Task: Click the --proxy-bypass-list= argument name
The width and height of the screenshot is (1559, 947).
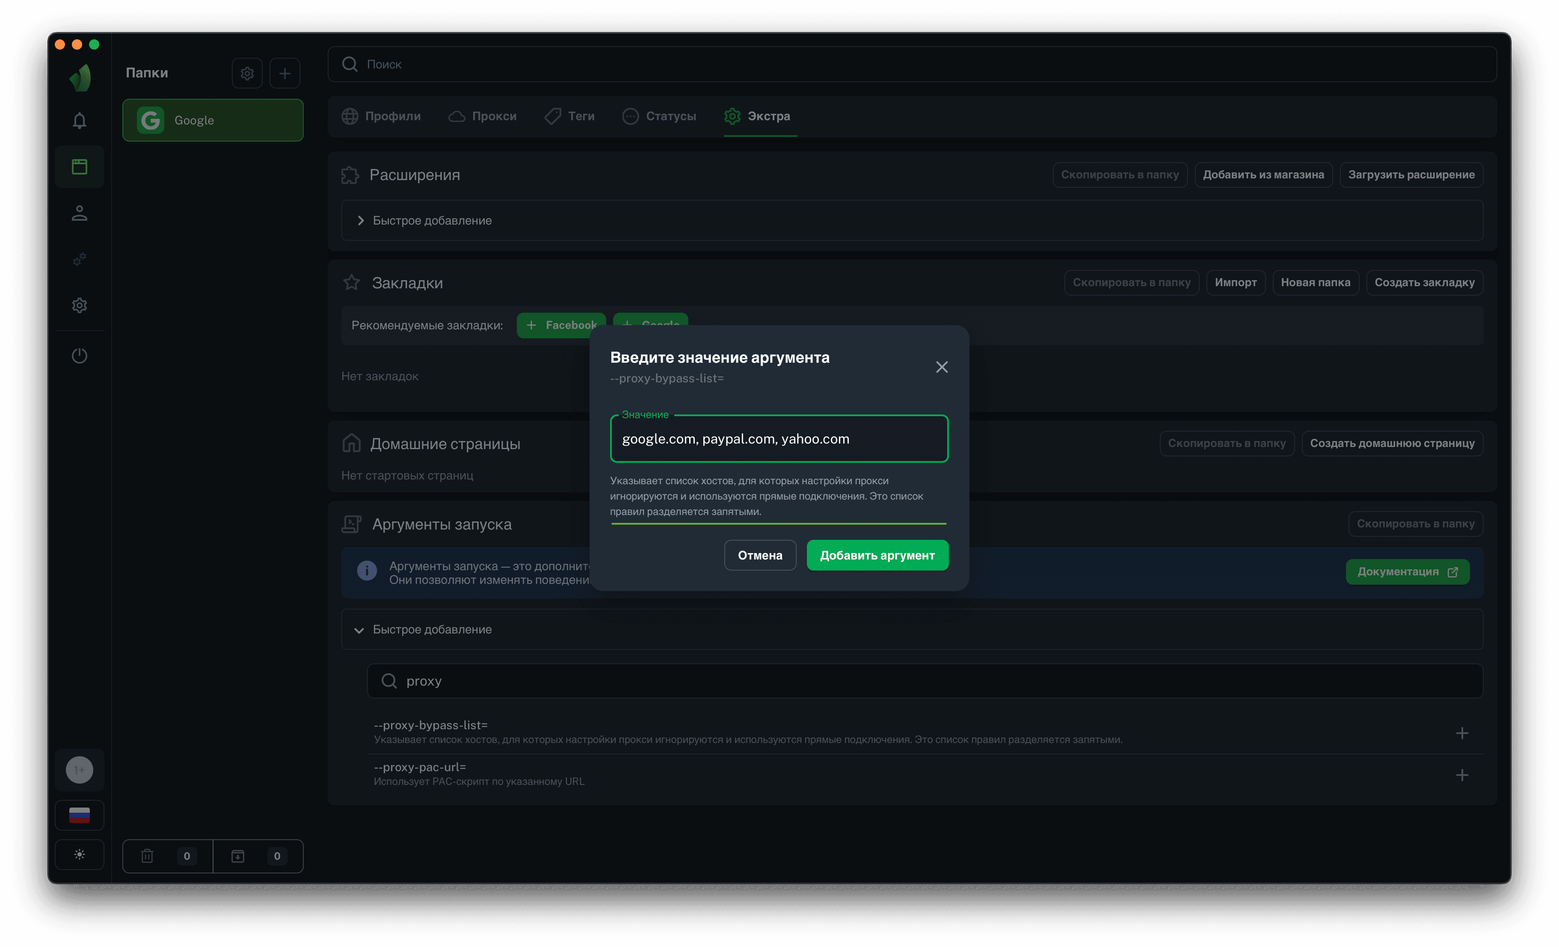Action: pos(430,725)
